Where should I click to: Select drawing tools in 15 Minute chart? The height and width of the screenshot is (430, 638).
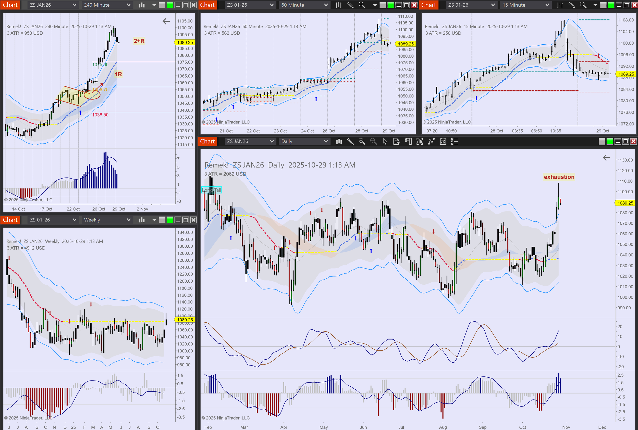(571, 5)
